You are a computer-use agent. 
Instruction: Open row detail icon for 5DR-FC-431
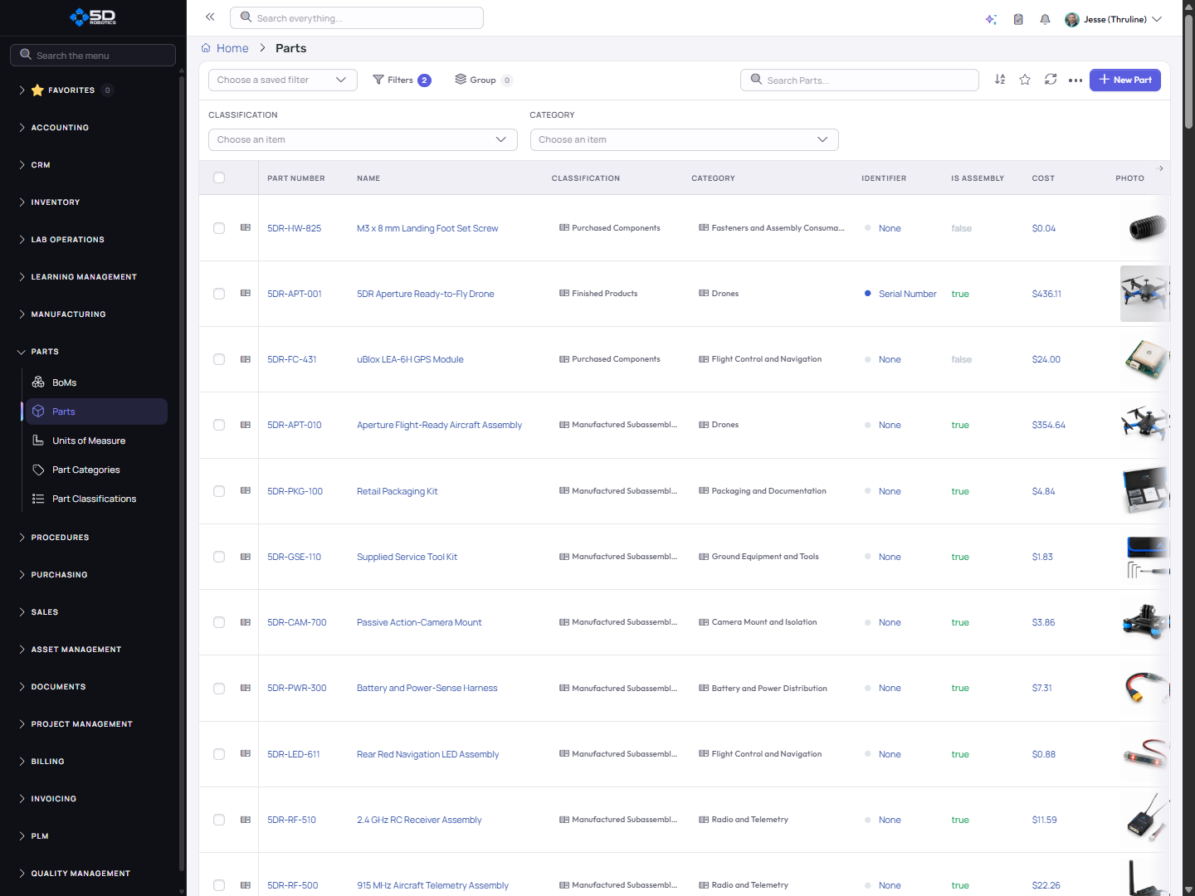246,359
